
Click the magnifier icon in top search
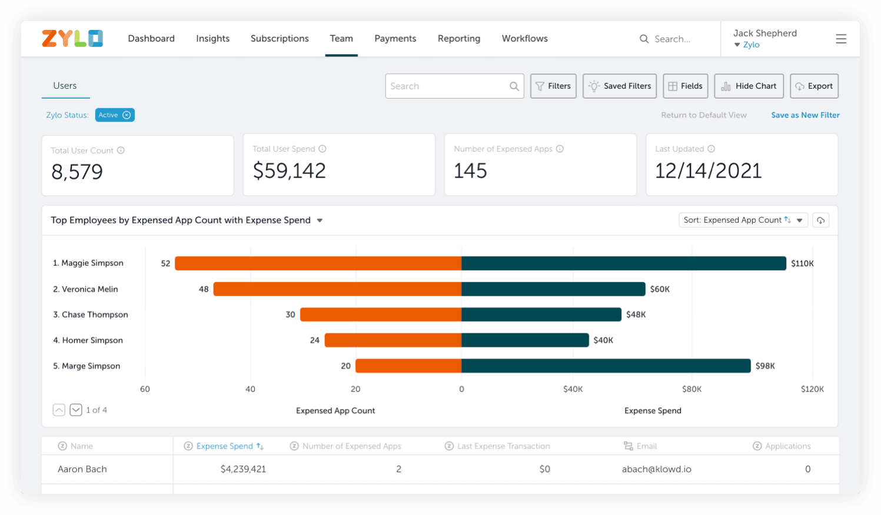644,39
